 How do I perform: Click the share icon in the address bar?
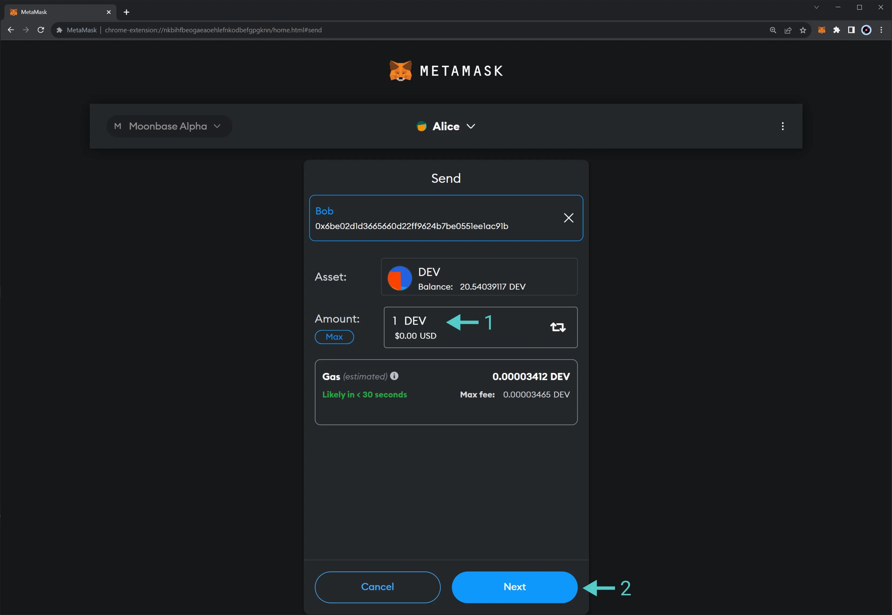point(788,30)
